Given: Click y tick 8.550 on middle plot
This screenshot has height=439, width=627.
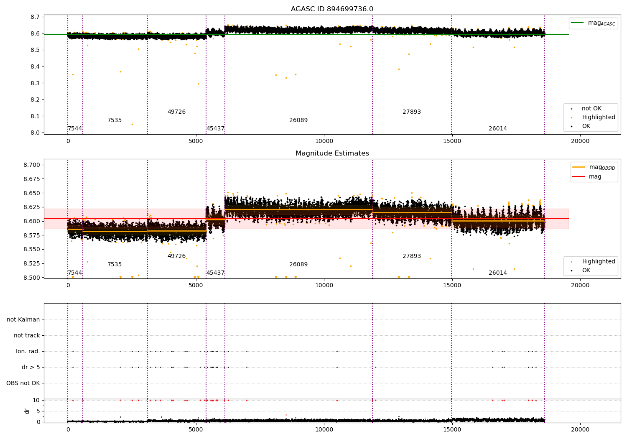Looking at the screenshot, I should click(31, 250).
